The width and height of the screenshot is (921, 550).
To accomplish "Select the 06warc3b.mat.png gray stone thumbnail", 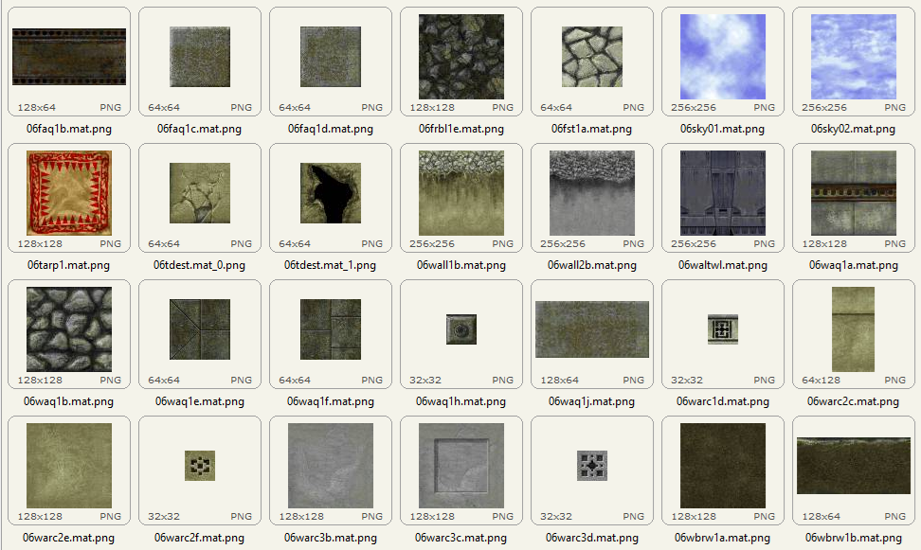I will pyautogui.click(x=331, y=466).
